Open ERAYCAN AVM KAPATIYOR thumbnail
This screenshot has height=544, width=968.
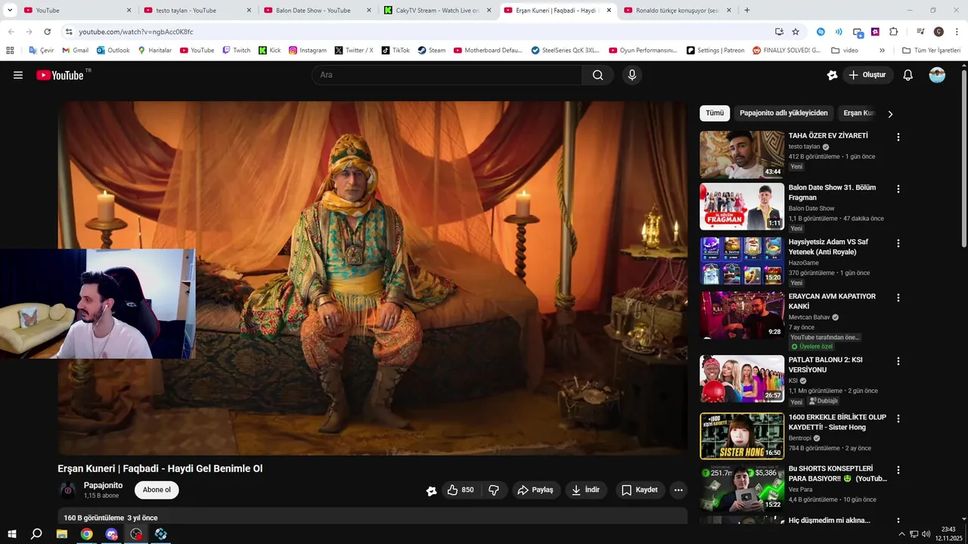[x=742, y=315]
